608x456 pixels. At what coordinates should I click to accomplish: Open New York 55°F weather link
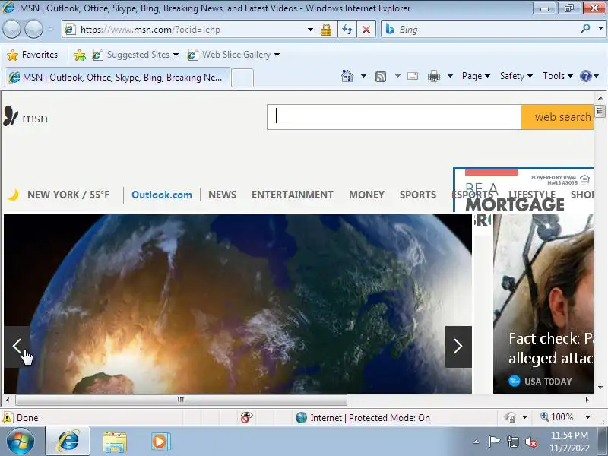coord(68,195)
